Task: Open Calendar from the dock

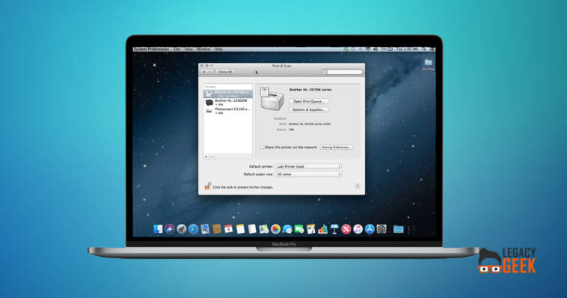Action: tap(229, 229)
